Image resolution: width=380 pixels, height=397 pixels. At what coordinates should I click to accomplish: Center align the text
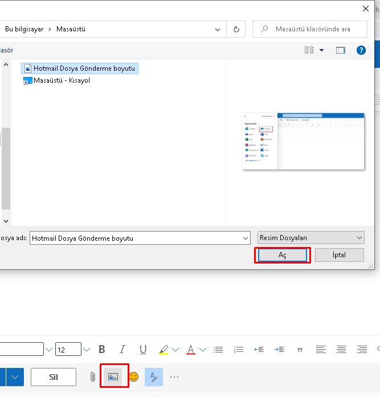pos(341,350)
